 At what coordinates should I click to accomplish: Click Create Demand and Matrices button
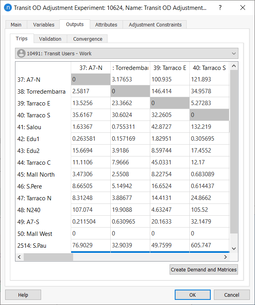click(x=204, y=269)
